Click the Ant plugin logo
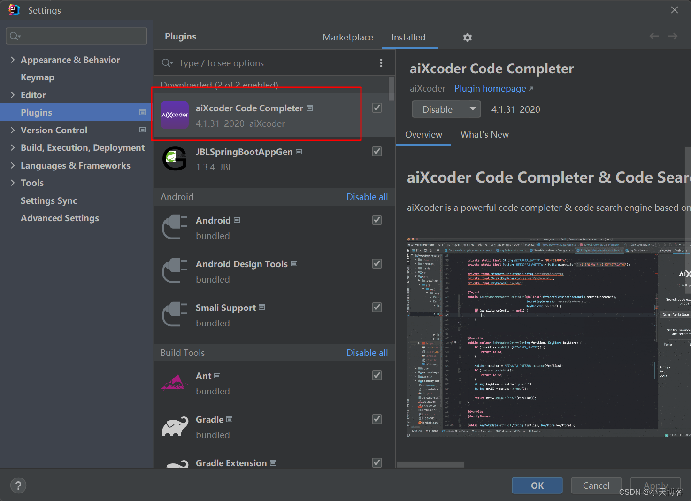 point(175,382)
